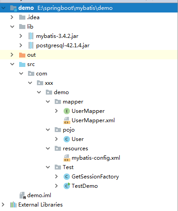Collapse the mapper package
The image size is (178, 211).
coord(48,102)
